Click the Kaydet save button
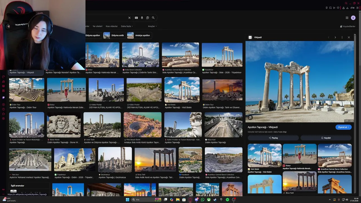361x203 pixels. 326,138
